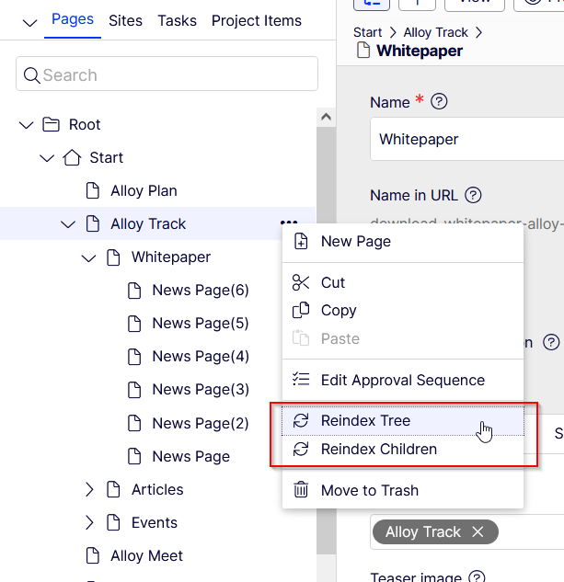Screen dimensions: 564x582
Task: Click the three-dots menu on Alloy Track
Action: (x=290, y=223)
